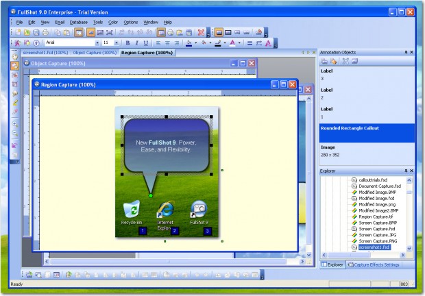425x296 pixels.
Task: Click the Save icon in the main toolbar
Action: pyautogui.click(x=36, y=32)
